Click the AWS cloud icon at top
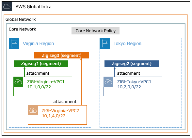The height and width of the screenshot is (138, 192). [x=7, y=6]
